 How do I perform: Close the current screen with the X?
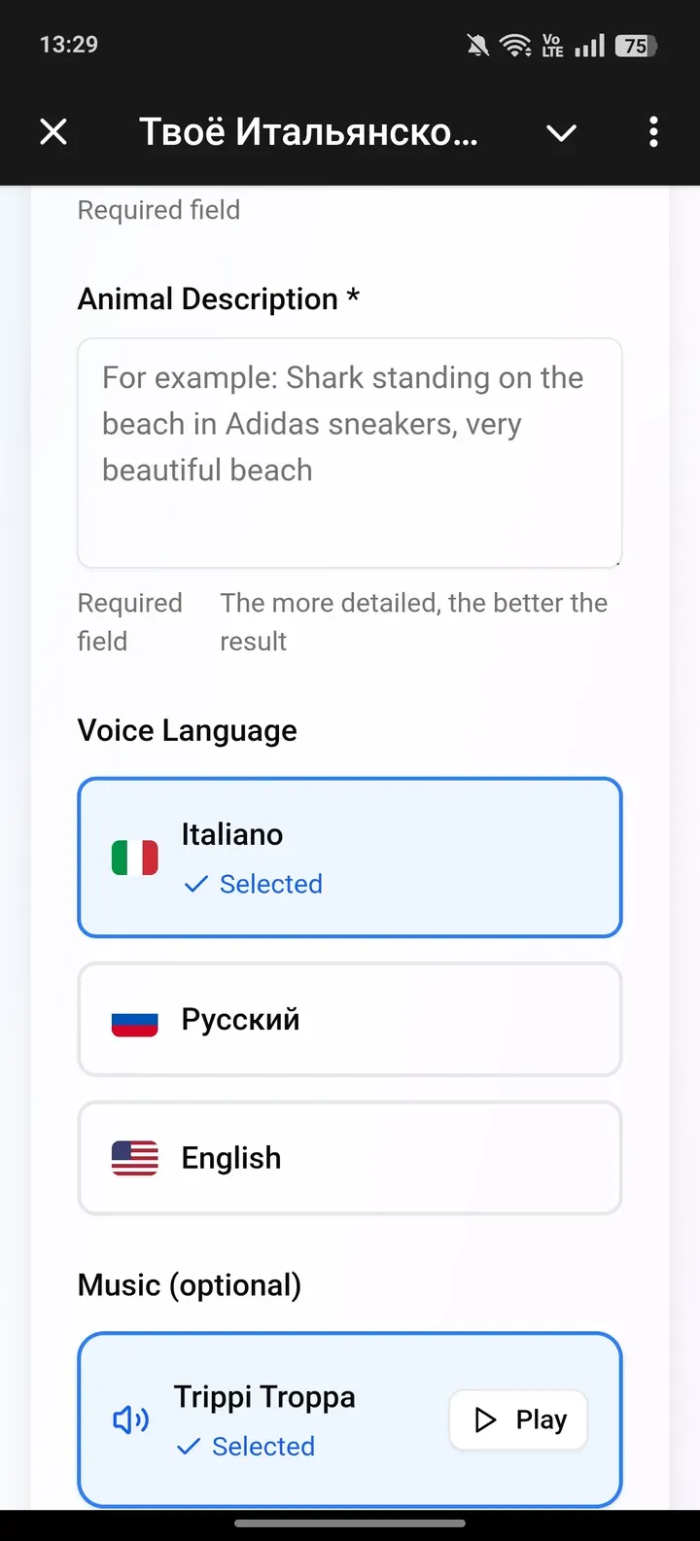[53, 131]
